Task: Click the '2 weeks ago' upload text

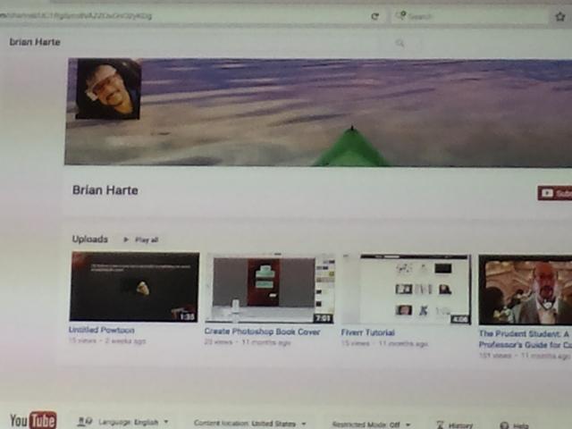Action: pos(125,341)
